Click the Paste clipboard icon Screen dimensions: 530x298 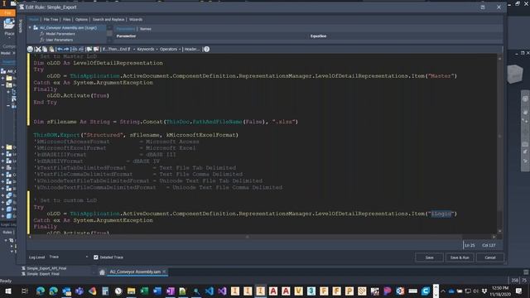[51, 50]
